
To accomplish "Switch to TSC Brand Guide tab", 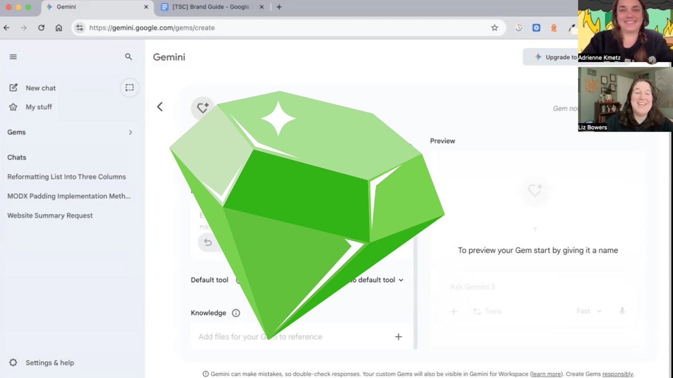I will pyautogui.click(x=213, y=7).
